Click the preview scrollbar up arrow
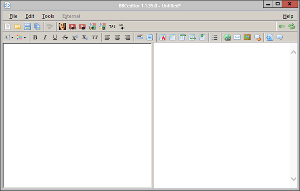 [x=293, y=52]
